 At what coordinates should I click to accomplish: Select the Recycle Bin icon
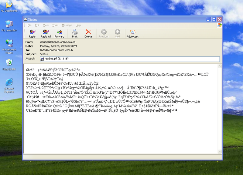tap(9, 65)
